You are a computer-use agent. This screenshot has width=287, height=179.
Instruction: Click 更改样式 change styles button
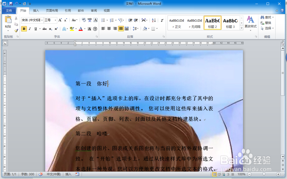pyautogui.click(x=250, y=23)
